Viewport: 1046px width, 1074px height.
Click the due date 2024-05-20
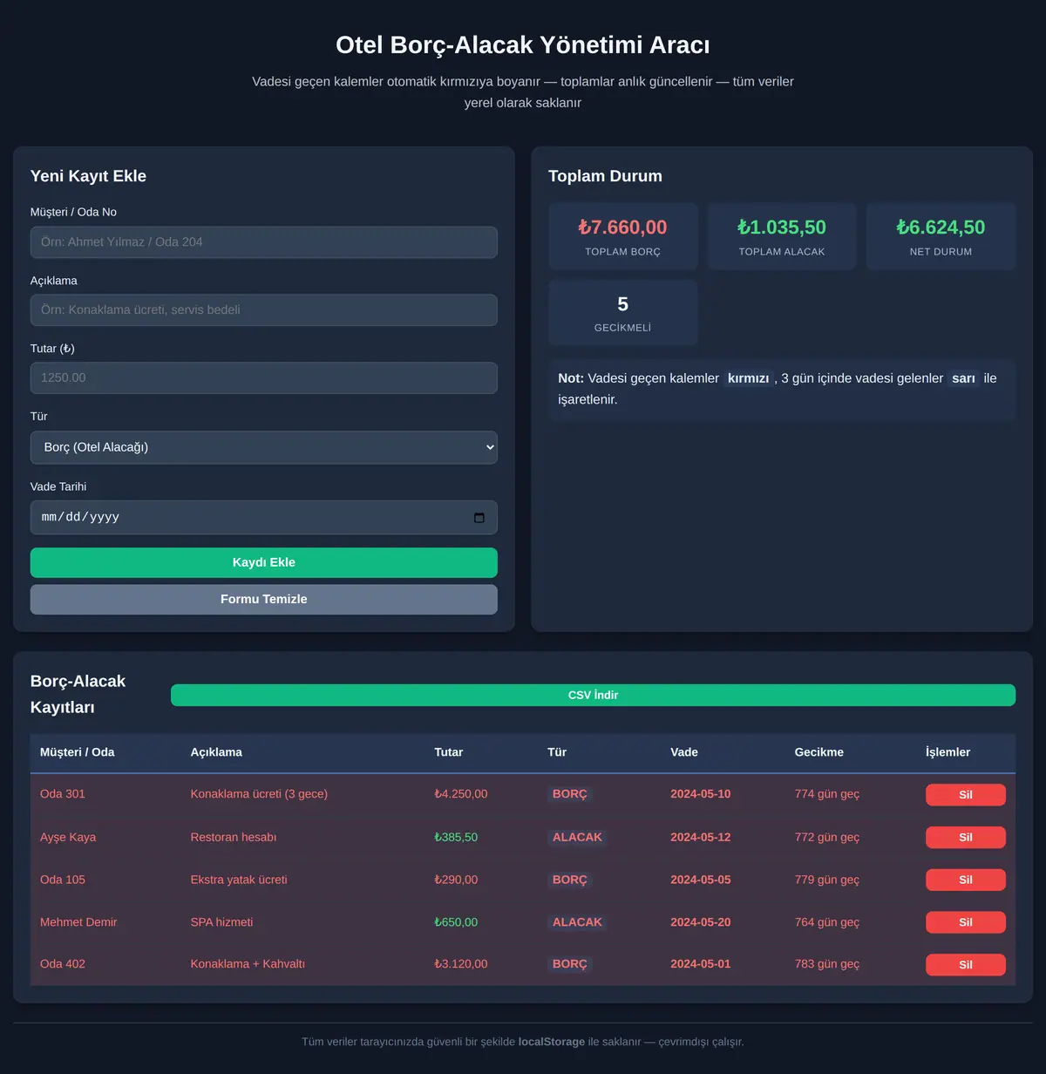(701, 922)
